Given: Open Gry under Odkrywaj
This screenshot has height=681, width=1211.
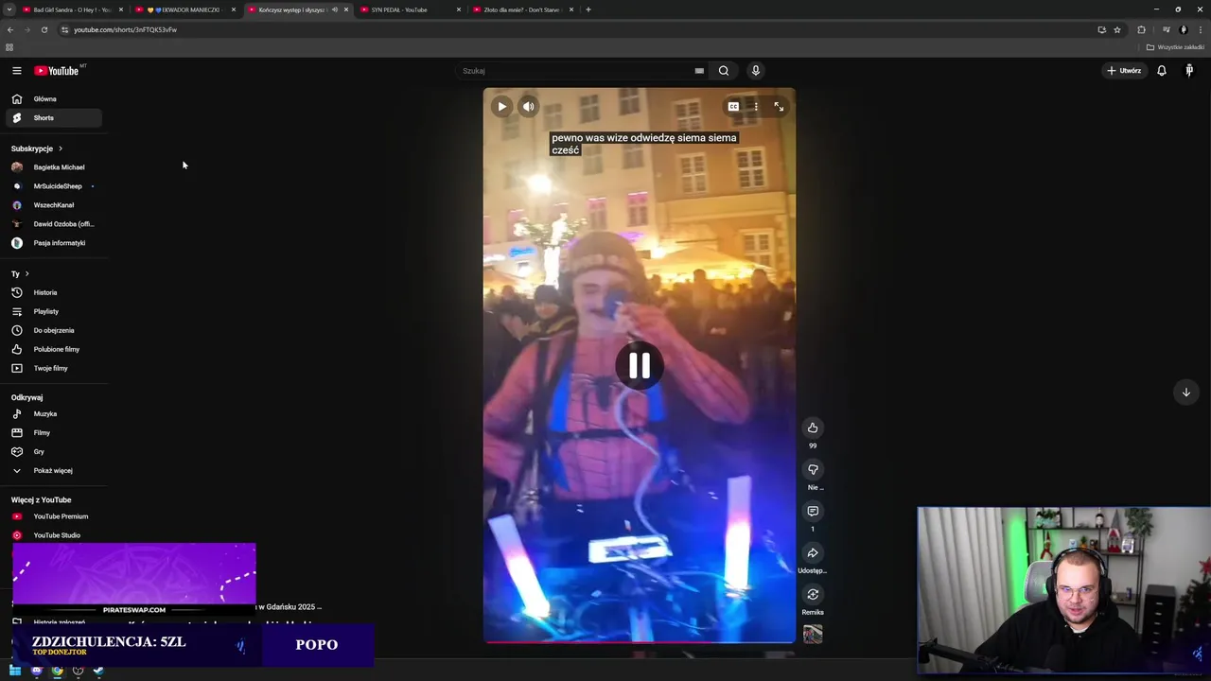Looking at the screenshot, I should click(53, 452).
